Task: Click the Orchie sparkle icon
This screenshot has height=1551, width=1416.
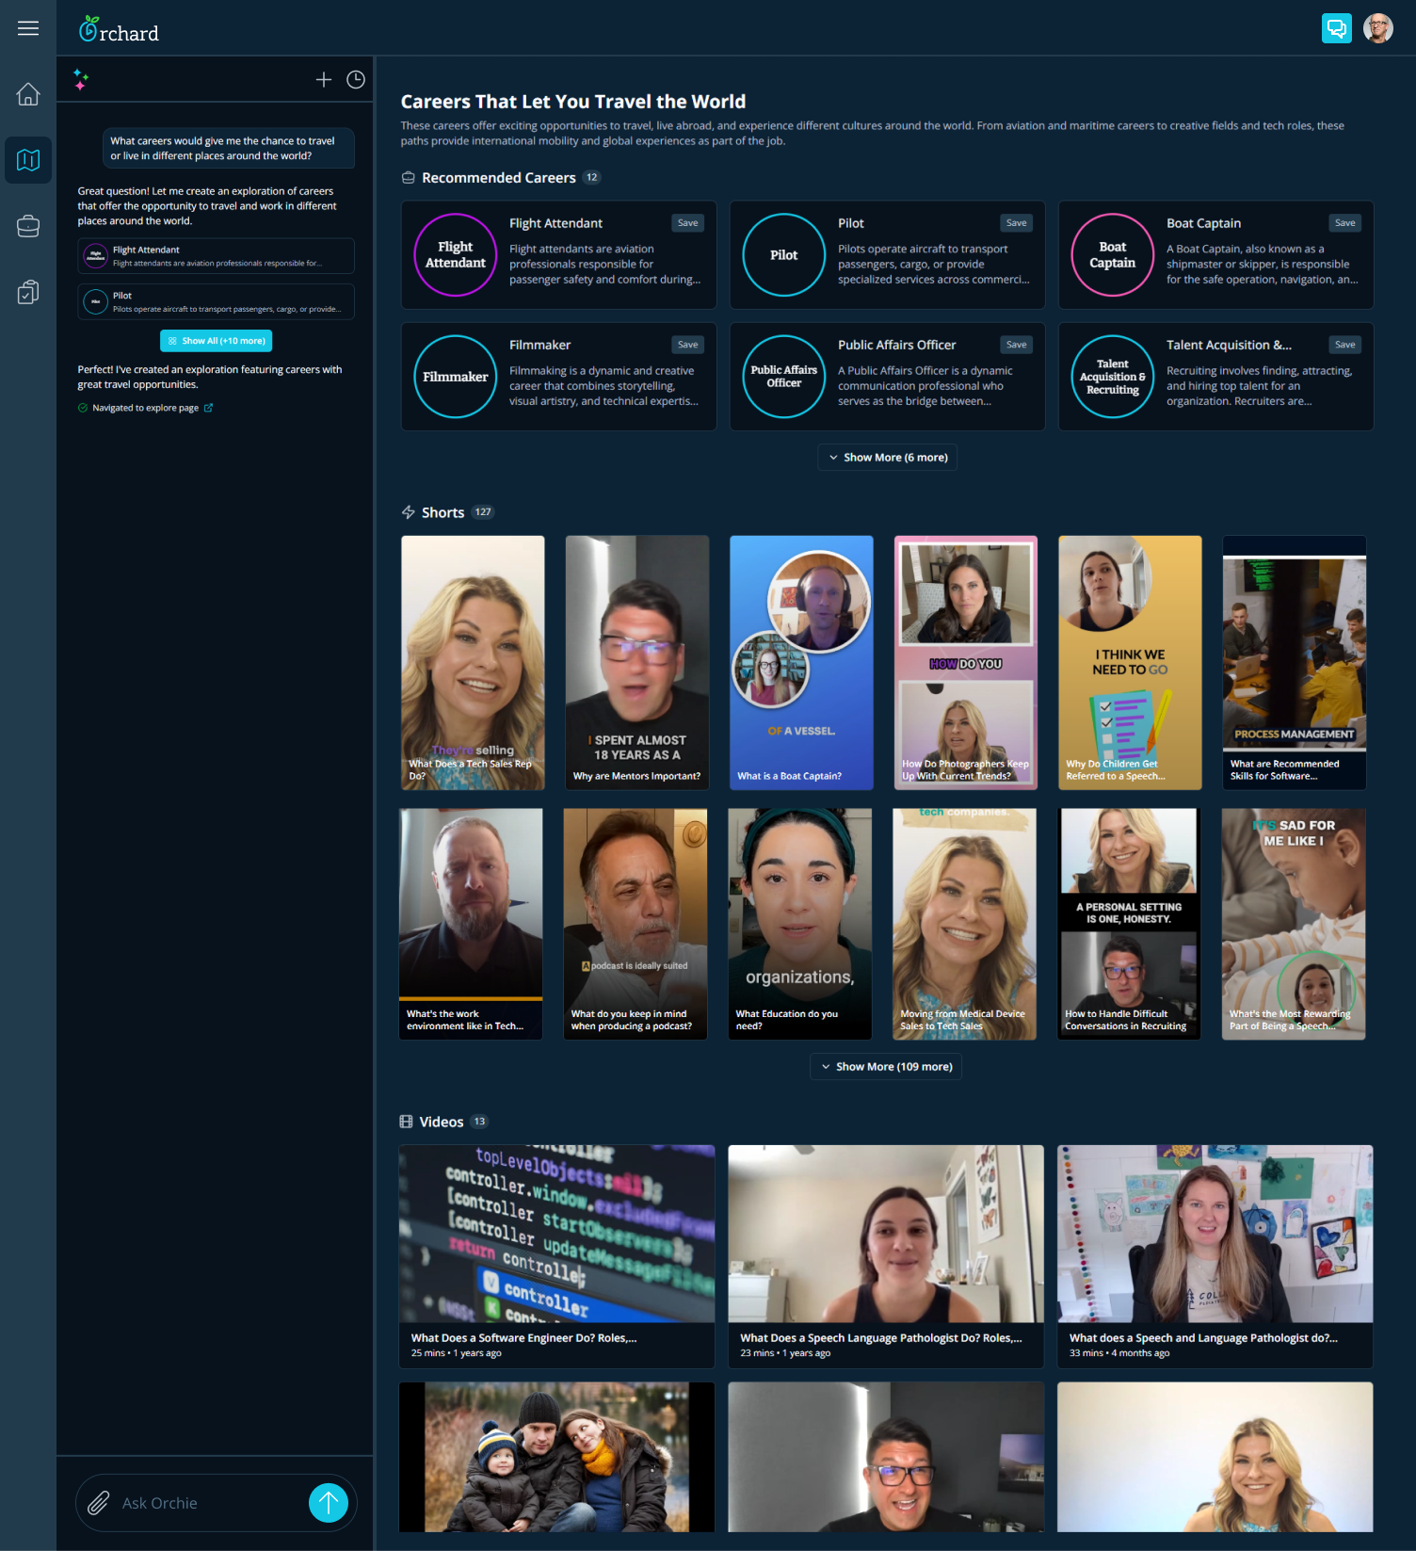Action: pyautogui.click(x=81, y=80)
